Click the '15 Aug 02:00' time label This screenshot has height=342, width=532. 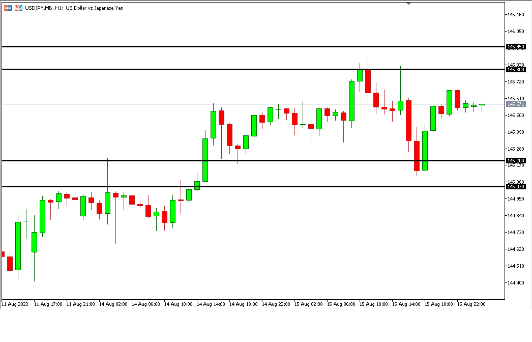click(309, 304)
